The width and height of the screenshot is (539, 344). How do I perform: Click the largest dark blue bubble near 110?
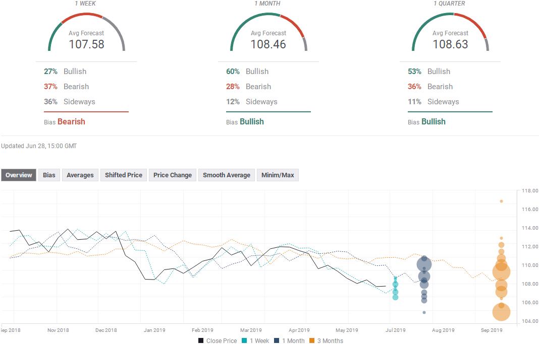[424, 265]
